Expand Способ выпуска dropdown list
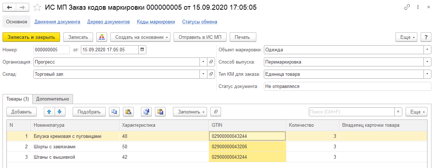Viewport: 435px width, 168px height. point(427,62)
